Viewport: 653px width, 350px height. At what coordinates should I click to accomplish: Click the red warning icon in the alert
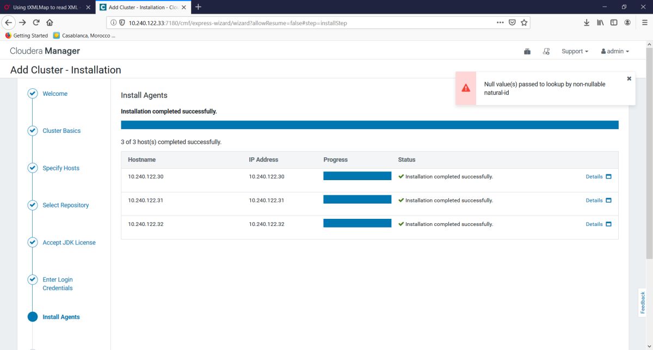click(466, 88)
